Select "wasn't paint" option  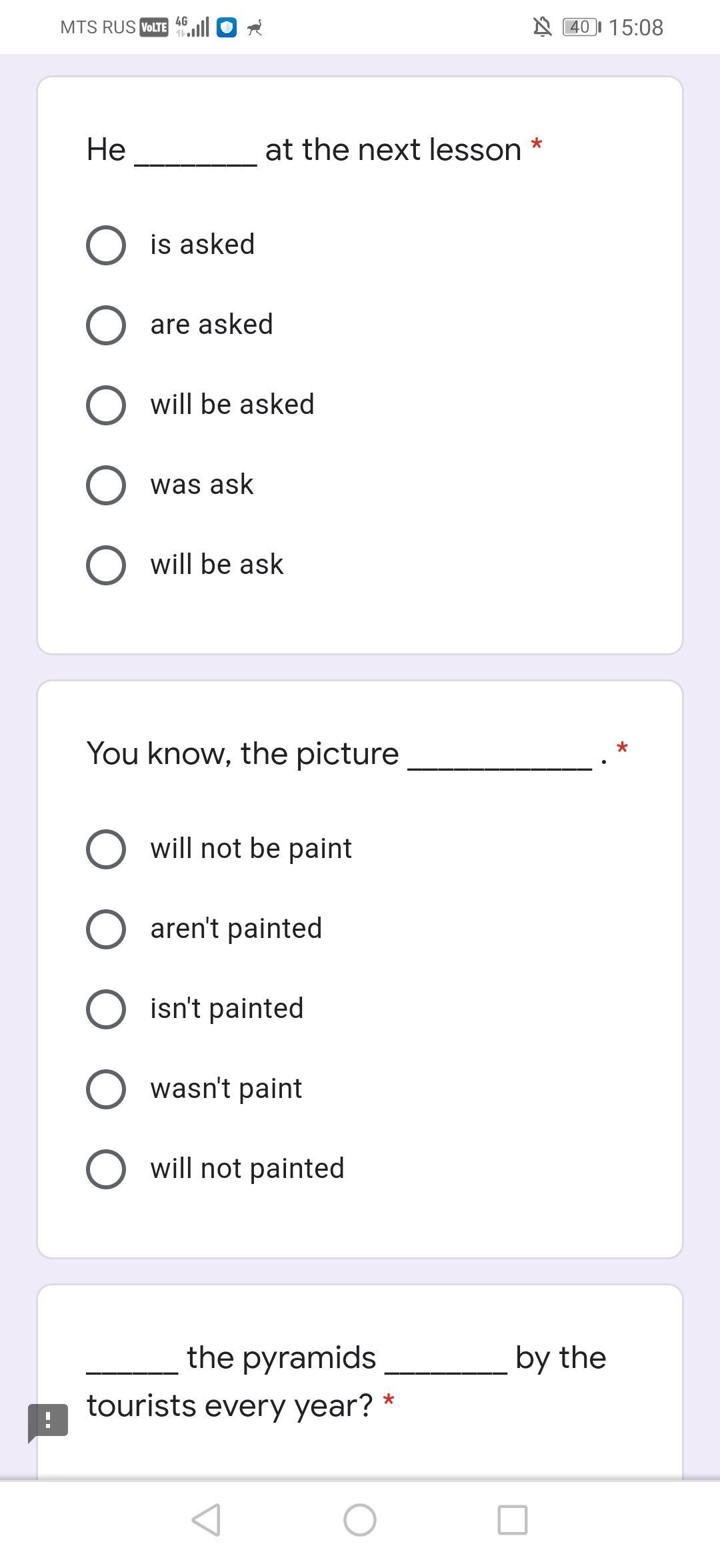click(106, 1089)
